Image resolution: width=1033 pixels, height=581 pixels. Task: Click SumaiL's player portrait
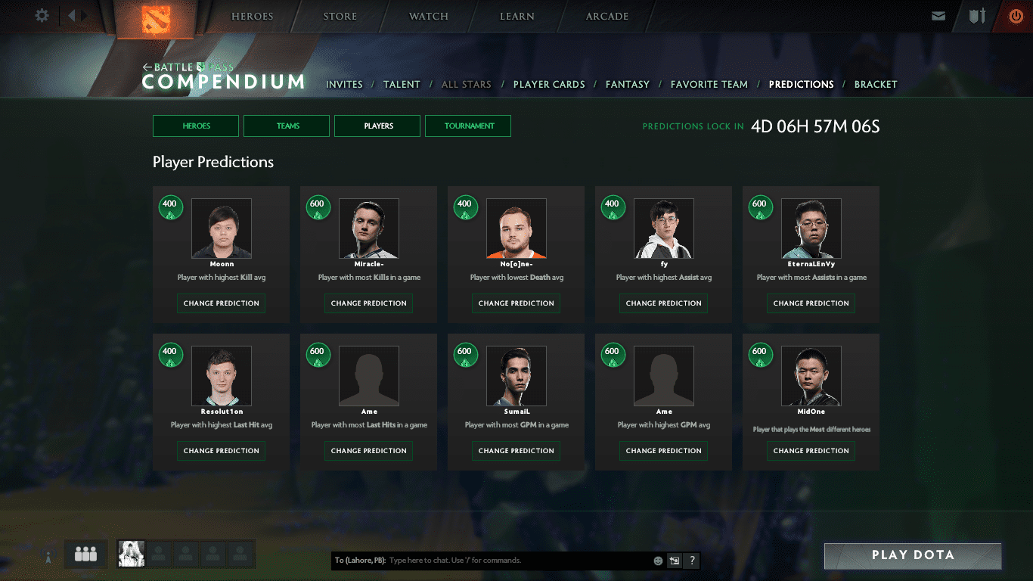click(516, 376)
